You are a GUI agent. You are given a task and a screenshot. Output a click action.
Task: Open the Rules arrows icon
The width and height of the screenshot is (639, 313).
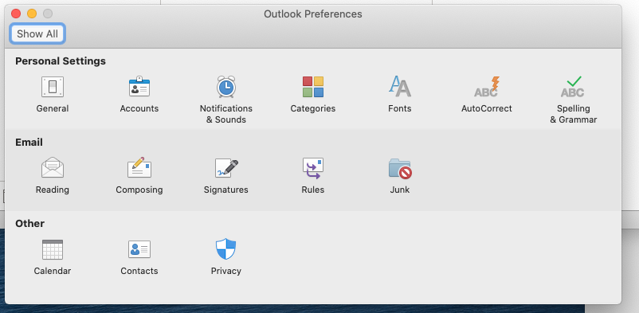click(312, 168)
